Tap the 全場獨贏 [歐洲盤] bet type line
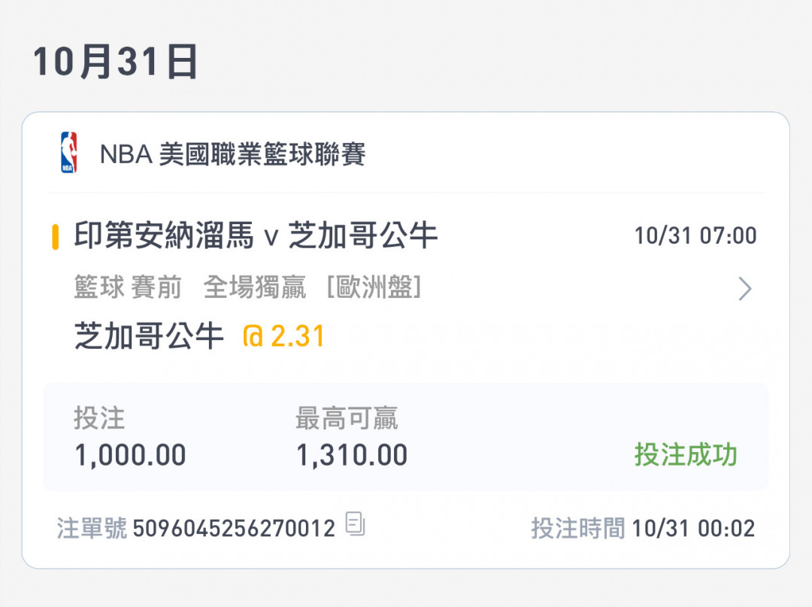This screenshot has width=812, height=607. pos(311,288)
